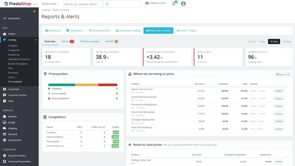Collapse the sidebar with the arrow icon
This screenshot has height=166, width=295.
pos(34,11)
